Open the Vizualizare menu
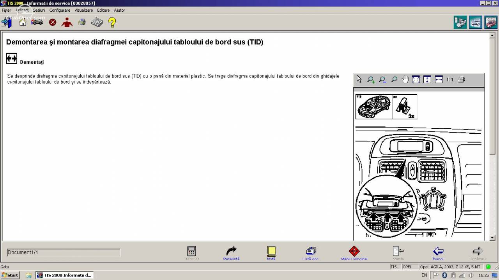This screenshot has width=499, height=280. (84, 10)
